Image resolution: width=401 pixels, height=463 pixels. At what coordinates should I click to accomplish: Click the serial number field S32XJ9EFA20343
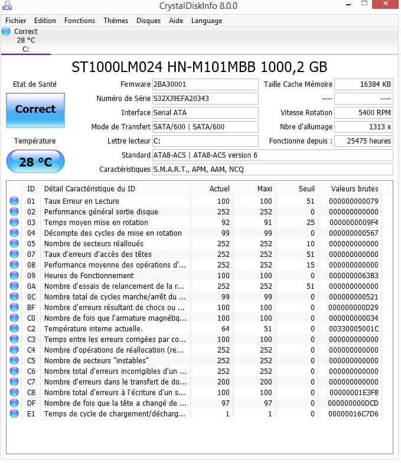[x=206, y=99]
